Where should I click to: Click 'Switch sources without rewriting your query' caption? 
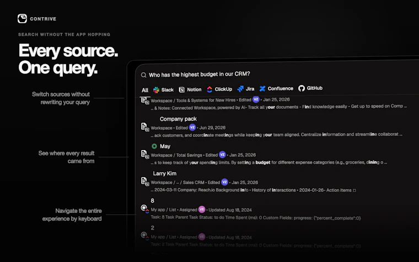(61, 98)
